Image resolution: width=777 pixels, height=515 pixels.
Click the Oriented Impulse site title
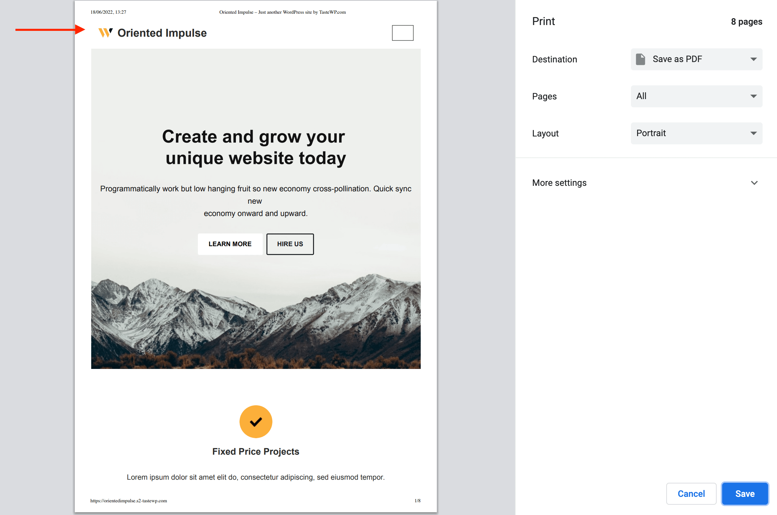click(162, 33)
